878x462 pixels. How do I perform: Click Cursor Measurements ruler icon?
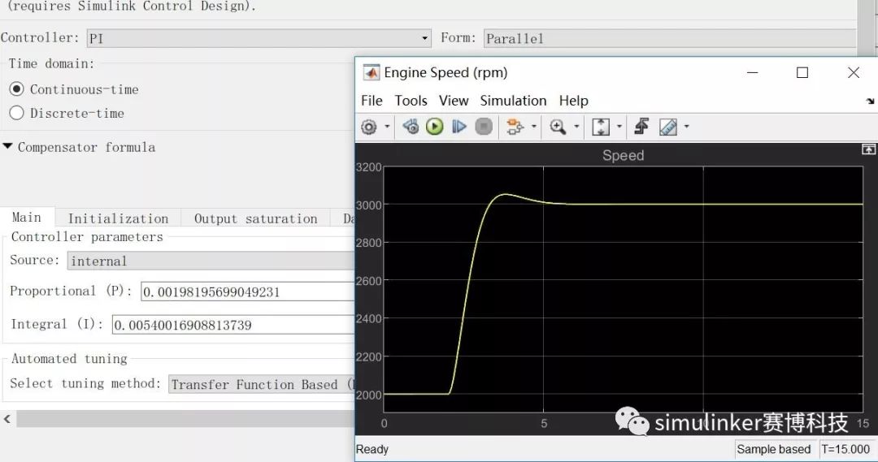click(x=668, y=127)
